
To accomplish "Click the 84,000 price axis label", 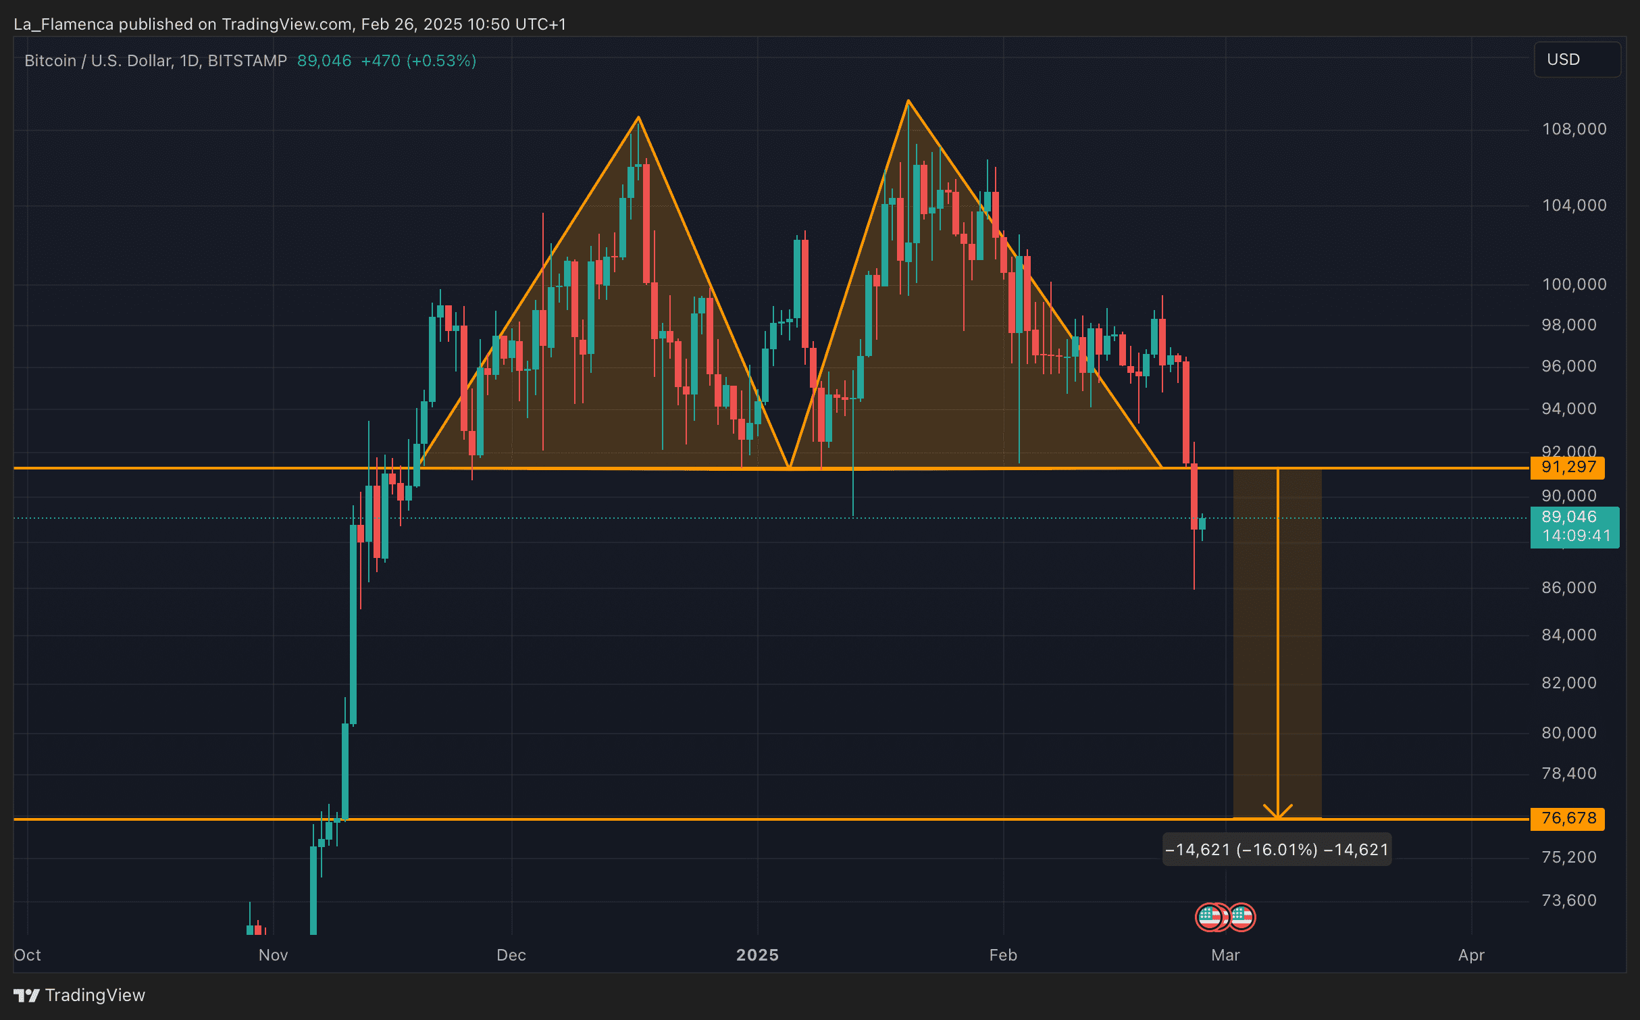I will (1568, 635).
